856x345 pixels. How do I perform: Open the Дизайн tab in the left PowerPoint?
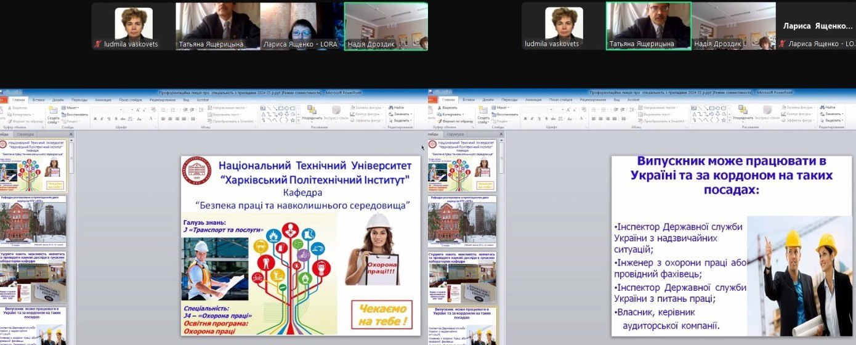pos(58,100)
